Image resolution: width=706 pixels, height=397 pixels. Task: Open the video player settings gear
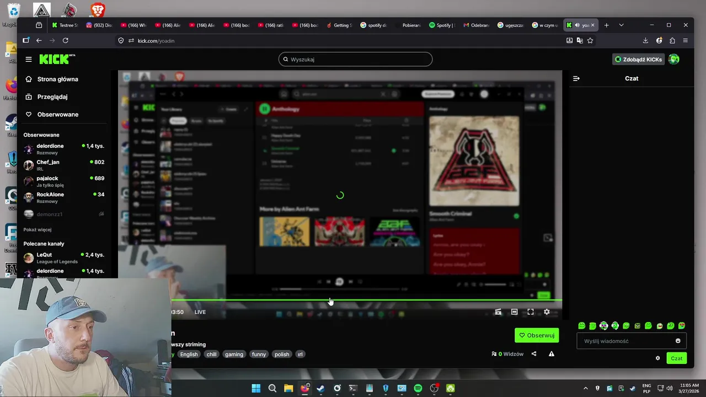point(547,312)
